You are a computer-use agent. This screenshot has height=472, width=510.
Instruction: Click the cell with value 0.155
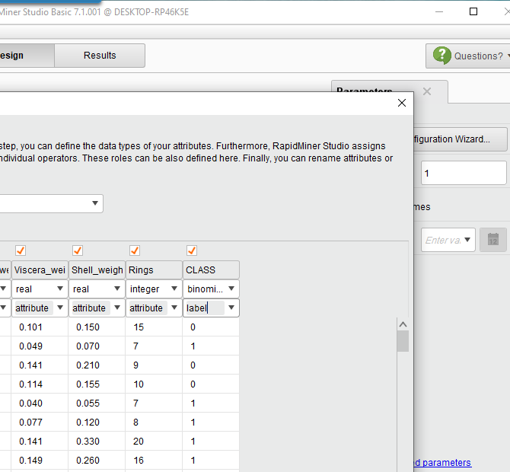click(97, 384)
